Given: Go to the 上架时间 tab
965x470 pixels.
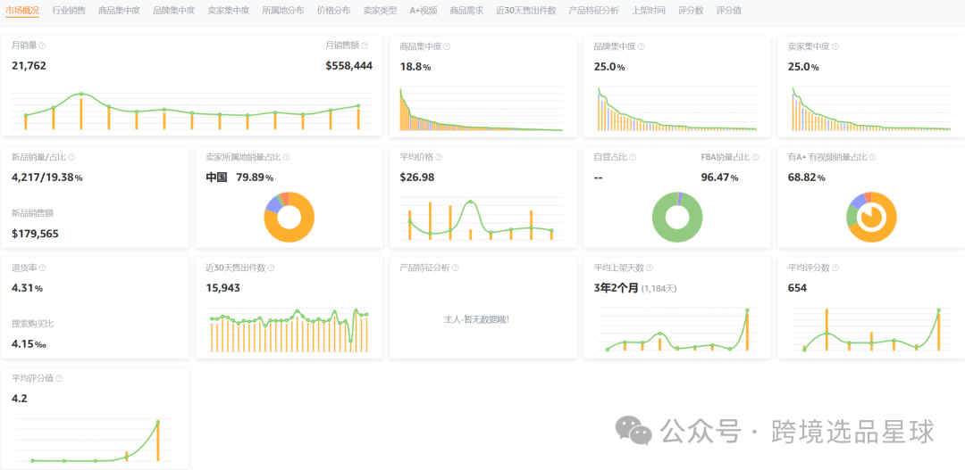Looking at the screenshot, I should [648, 11].
